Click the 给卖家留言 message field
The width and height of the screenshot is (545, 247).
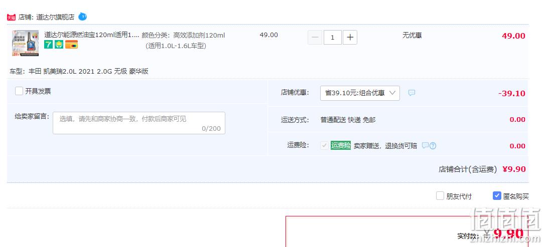[x=139, y=123]
